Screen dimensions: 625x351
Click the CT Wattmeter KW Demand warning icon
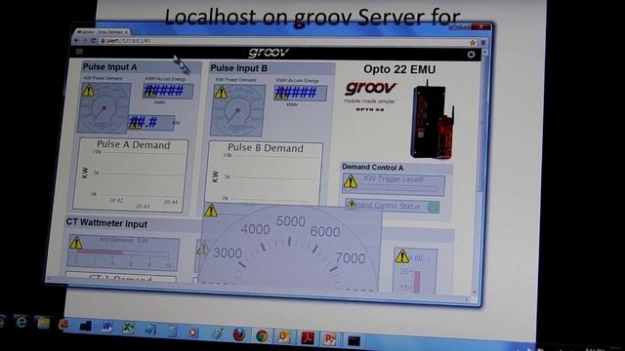(76, 243)
